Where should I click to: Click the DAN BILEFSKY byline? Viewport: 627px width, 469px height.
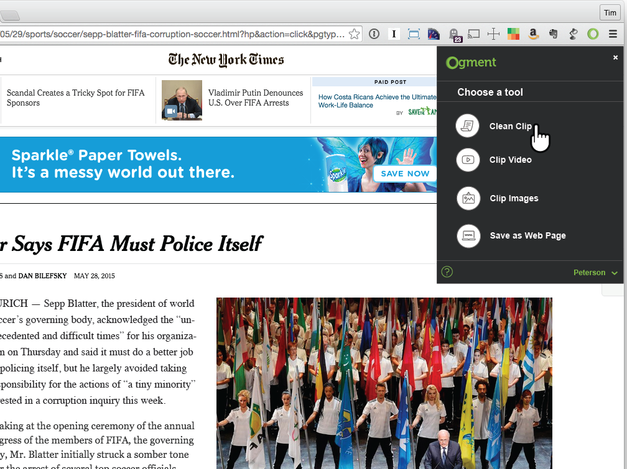[x=42, y=276]
